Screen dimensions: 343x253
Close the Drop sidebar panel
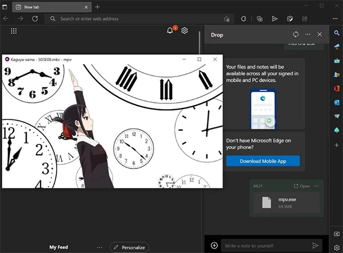(x=320, y=35)
